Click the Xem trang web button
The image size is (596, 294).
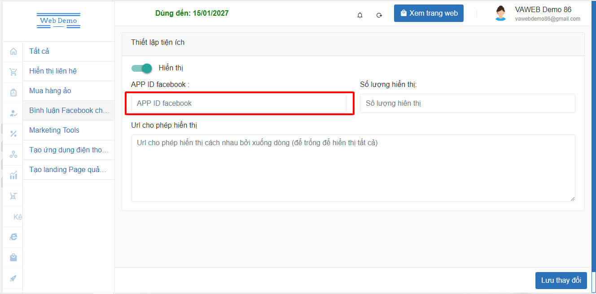(429, 13)
